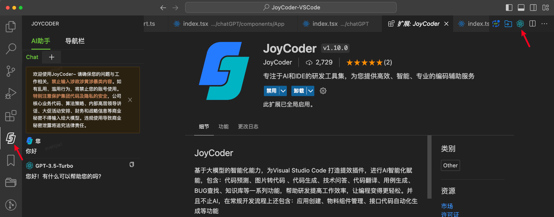This screenshot has height=217, width=554.
Task: Click the 2,729 install count
Action: tap(319, 62)
